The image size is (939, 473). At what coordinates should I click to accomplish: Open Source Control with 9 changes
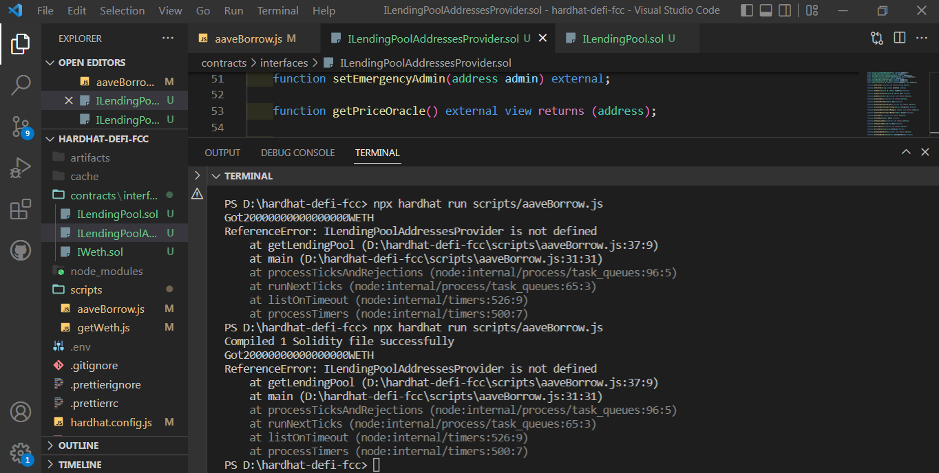click(x=20, y=126)
